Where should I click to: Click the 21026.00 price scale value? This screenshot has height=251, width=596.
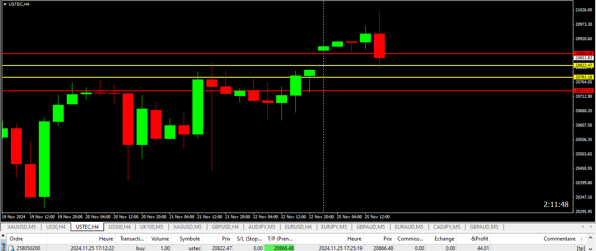point(584,10)
